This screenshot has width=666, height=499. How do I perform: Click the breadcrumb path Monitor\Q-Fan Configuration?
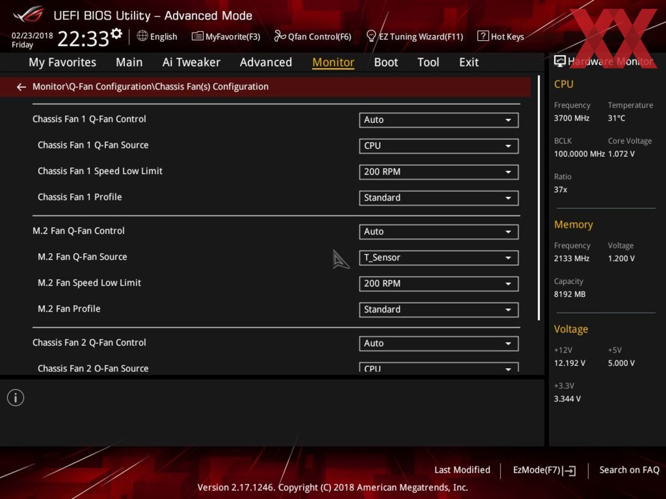tap(92, 87)
